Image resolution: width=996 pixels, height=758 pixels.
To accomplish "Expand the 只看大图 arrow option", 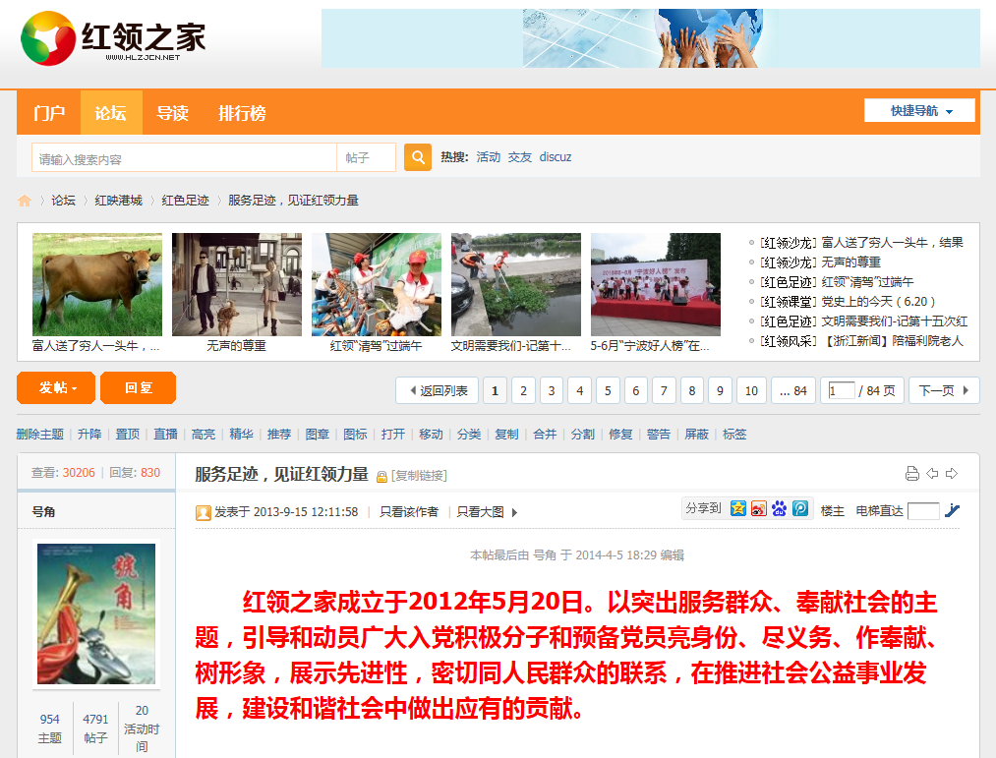I will coord(514,512).
